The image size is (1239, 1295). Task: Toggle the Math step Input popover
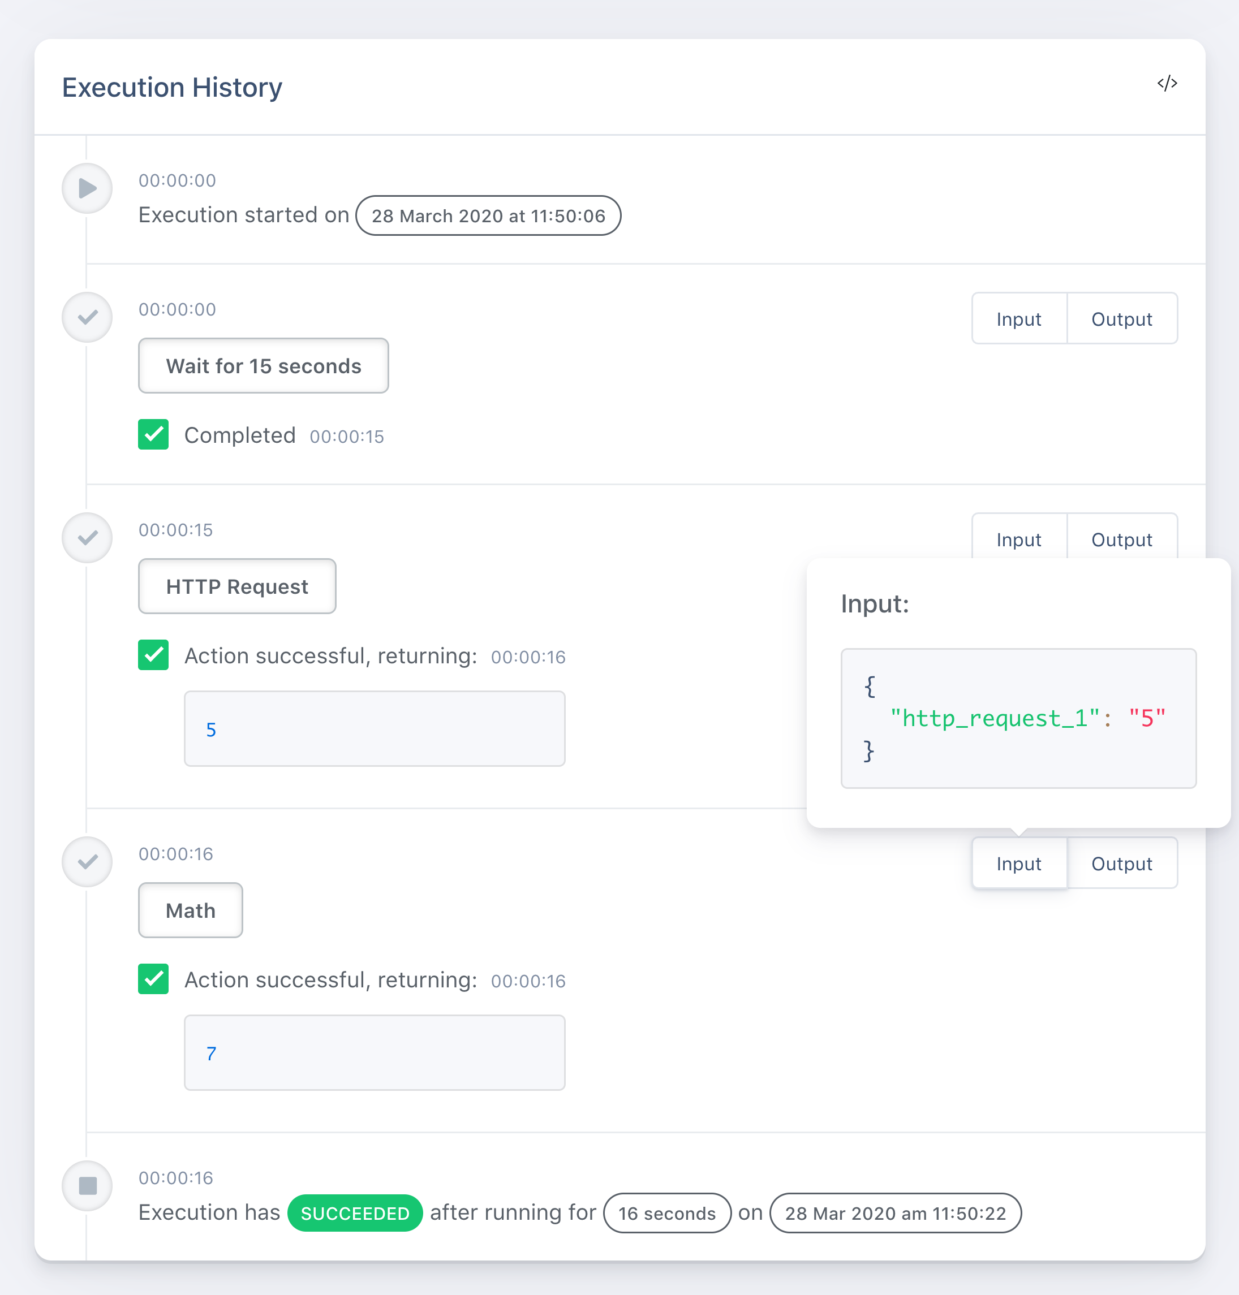(1018, 864)
